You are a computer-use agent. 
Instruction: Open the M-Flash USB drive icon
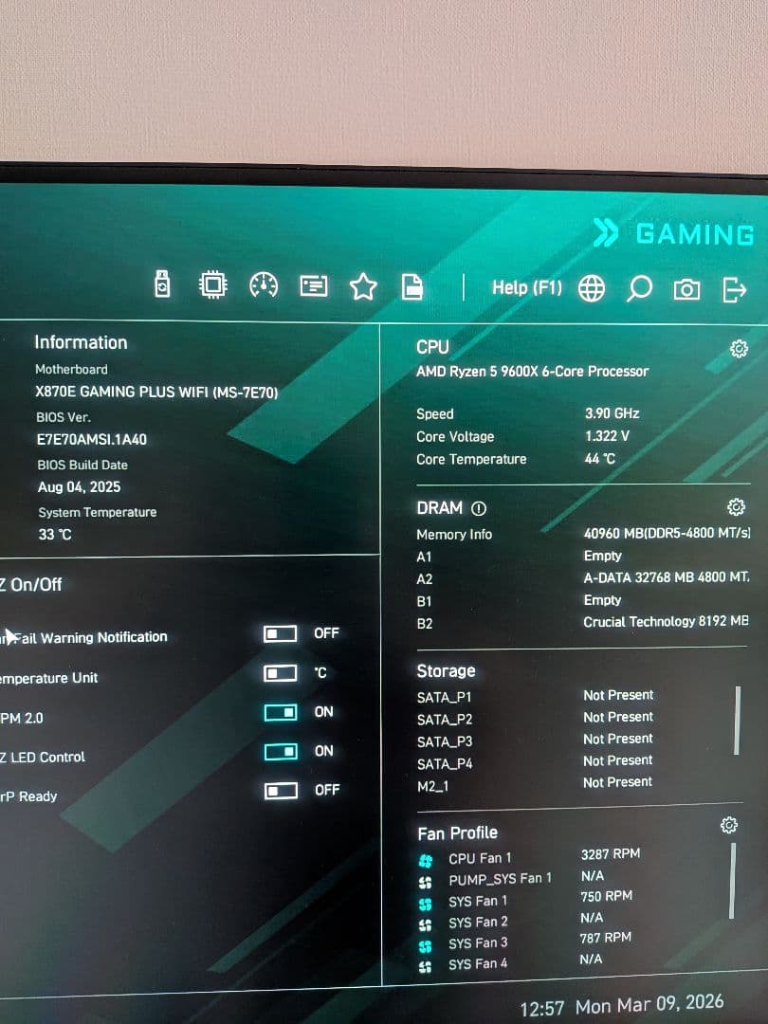click(x=163, y=284)
